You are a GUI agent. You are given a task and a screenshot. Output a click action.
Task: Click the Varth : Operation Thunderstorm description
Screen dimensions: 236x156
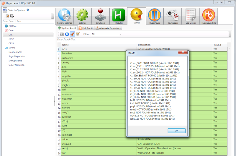coord(159,148)
